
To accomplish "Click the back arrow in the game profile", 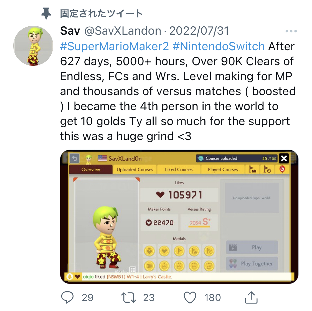I will click(x=75, y=158).
